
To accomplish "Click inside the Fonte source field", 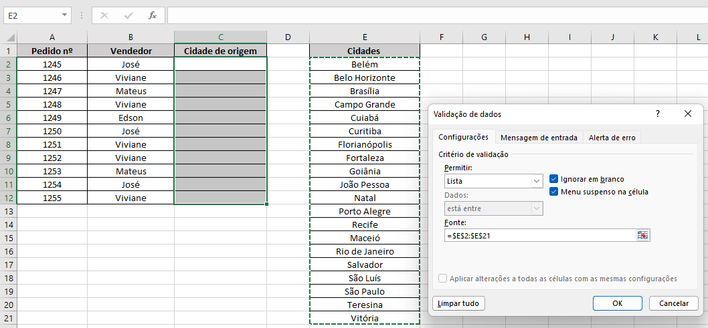I will [x=539, y=235].
